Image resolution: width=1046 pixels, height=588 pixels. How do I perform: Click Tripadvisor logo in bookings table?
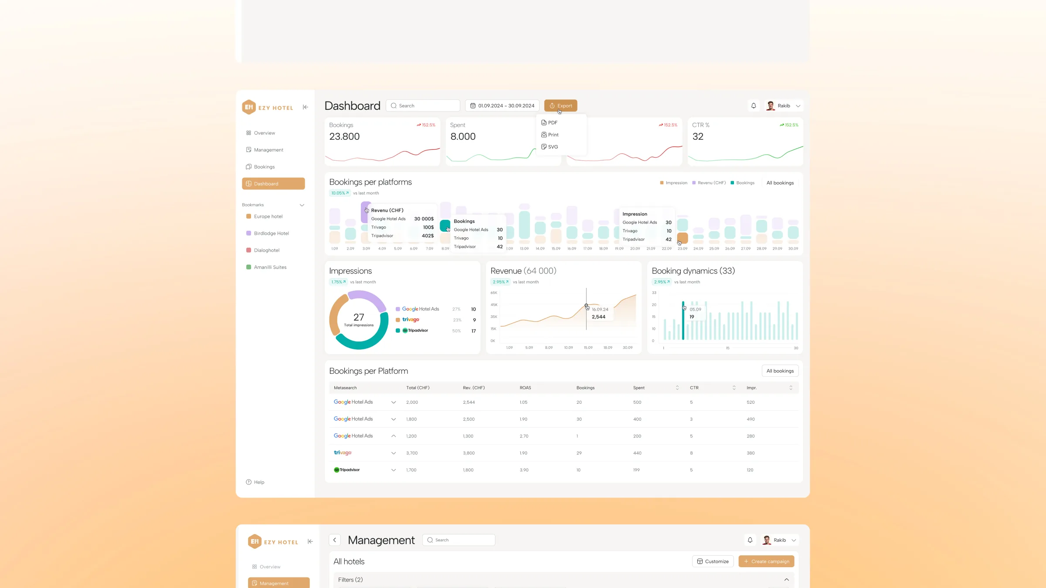(347, 470)
